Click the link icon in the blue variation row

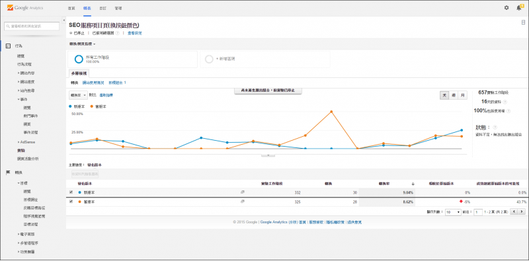tap(242, 192)
